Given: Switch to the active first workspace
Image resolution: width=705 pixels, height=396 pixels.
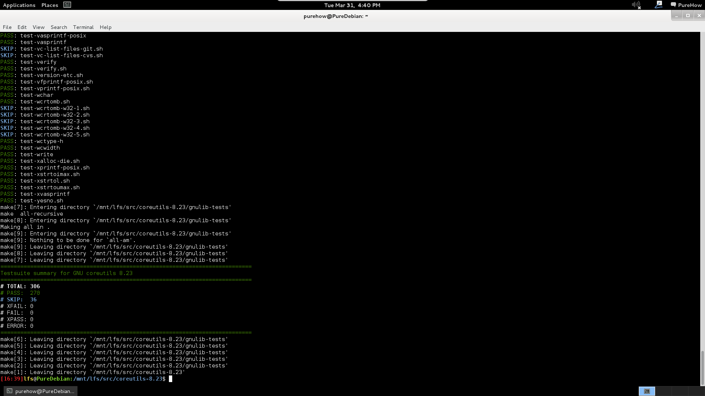Looking at the screenshot, I should pyautogui.click(x=647, y=391).
